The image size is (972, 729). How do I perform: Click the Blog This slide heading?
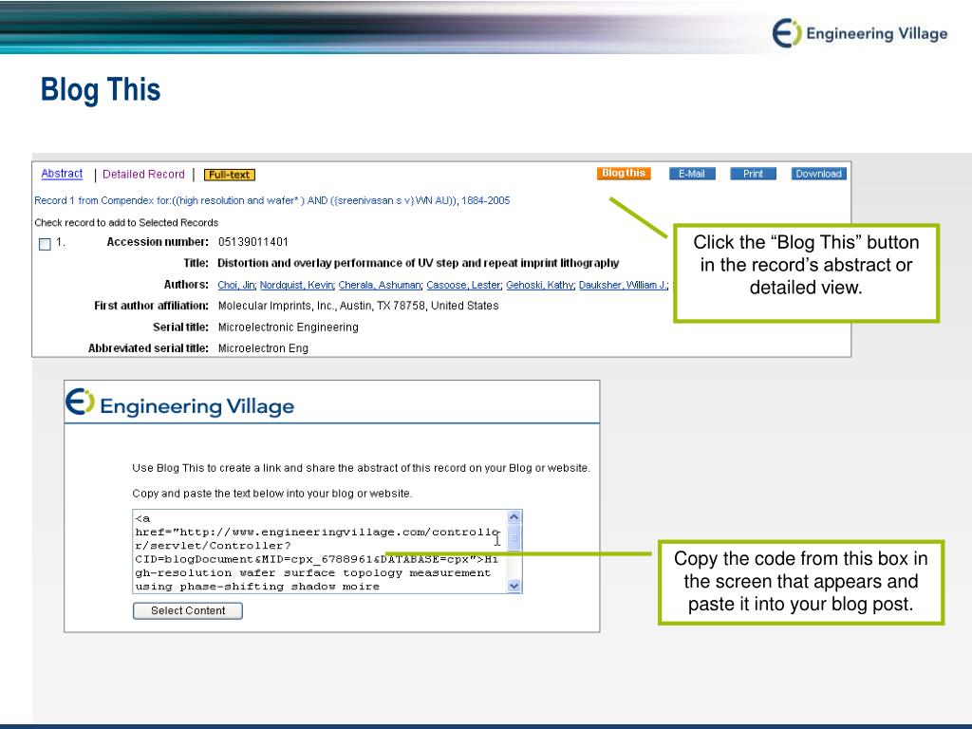(x=101, y=90)
